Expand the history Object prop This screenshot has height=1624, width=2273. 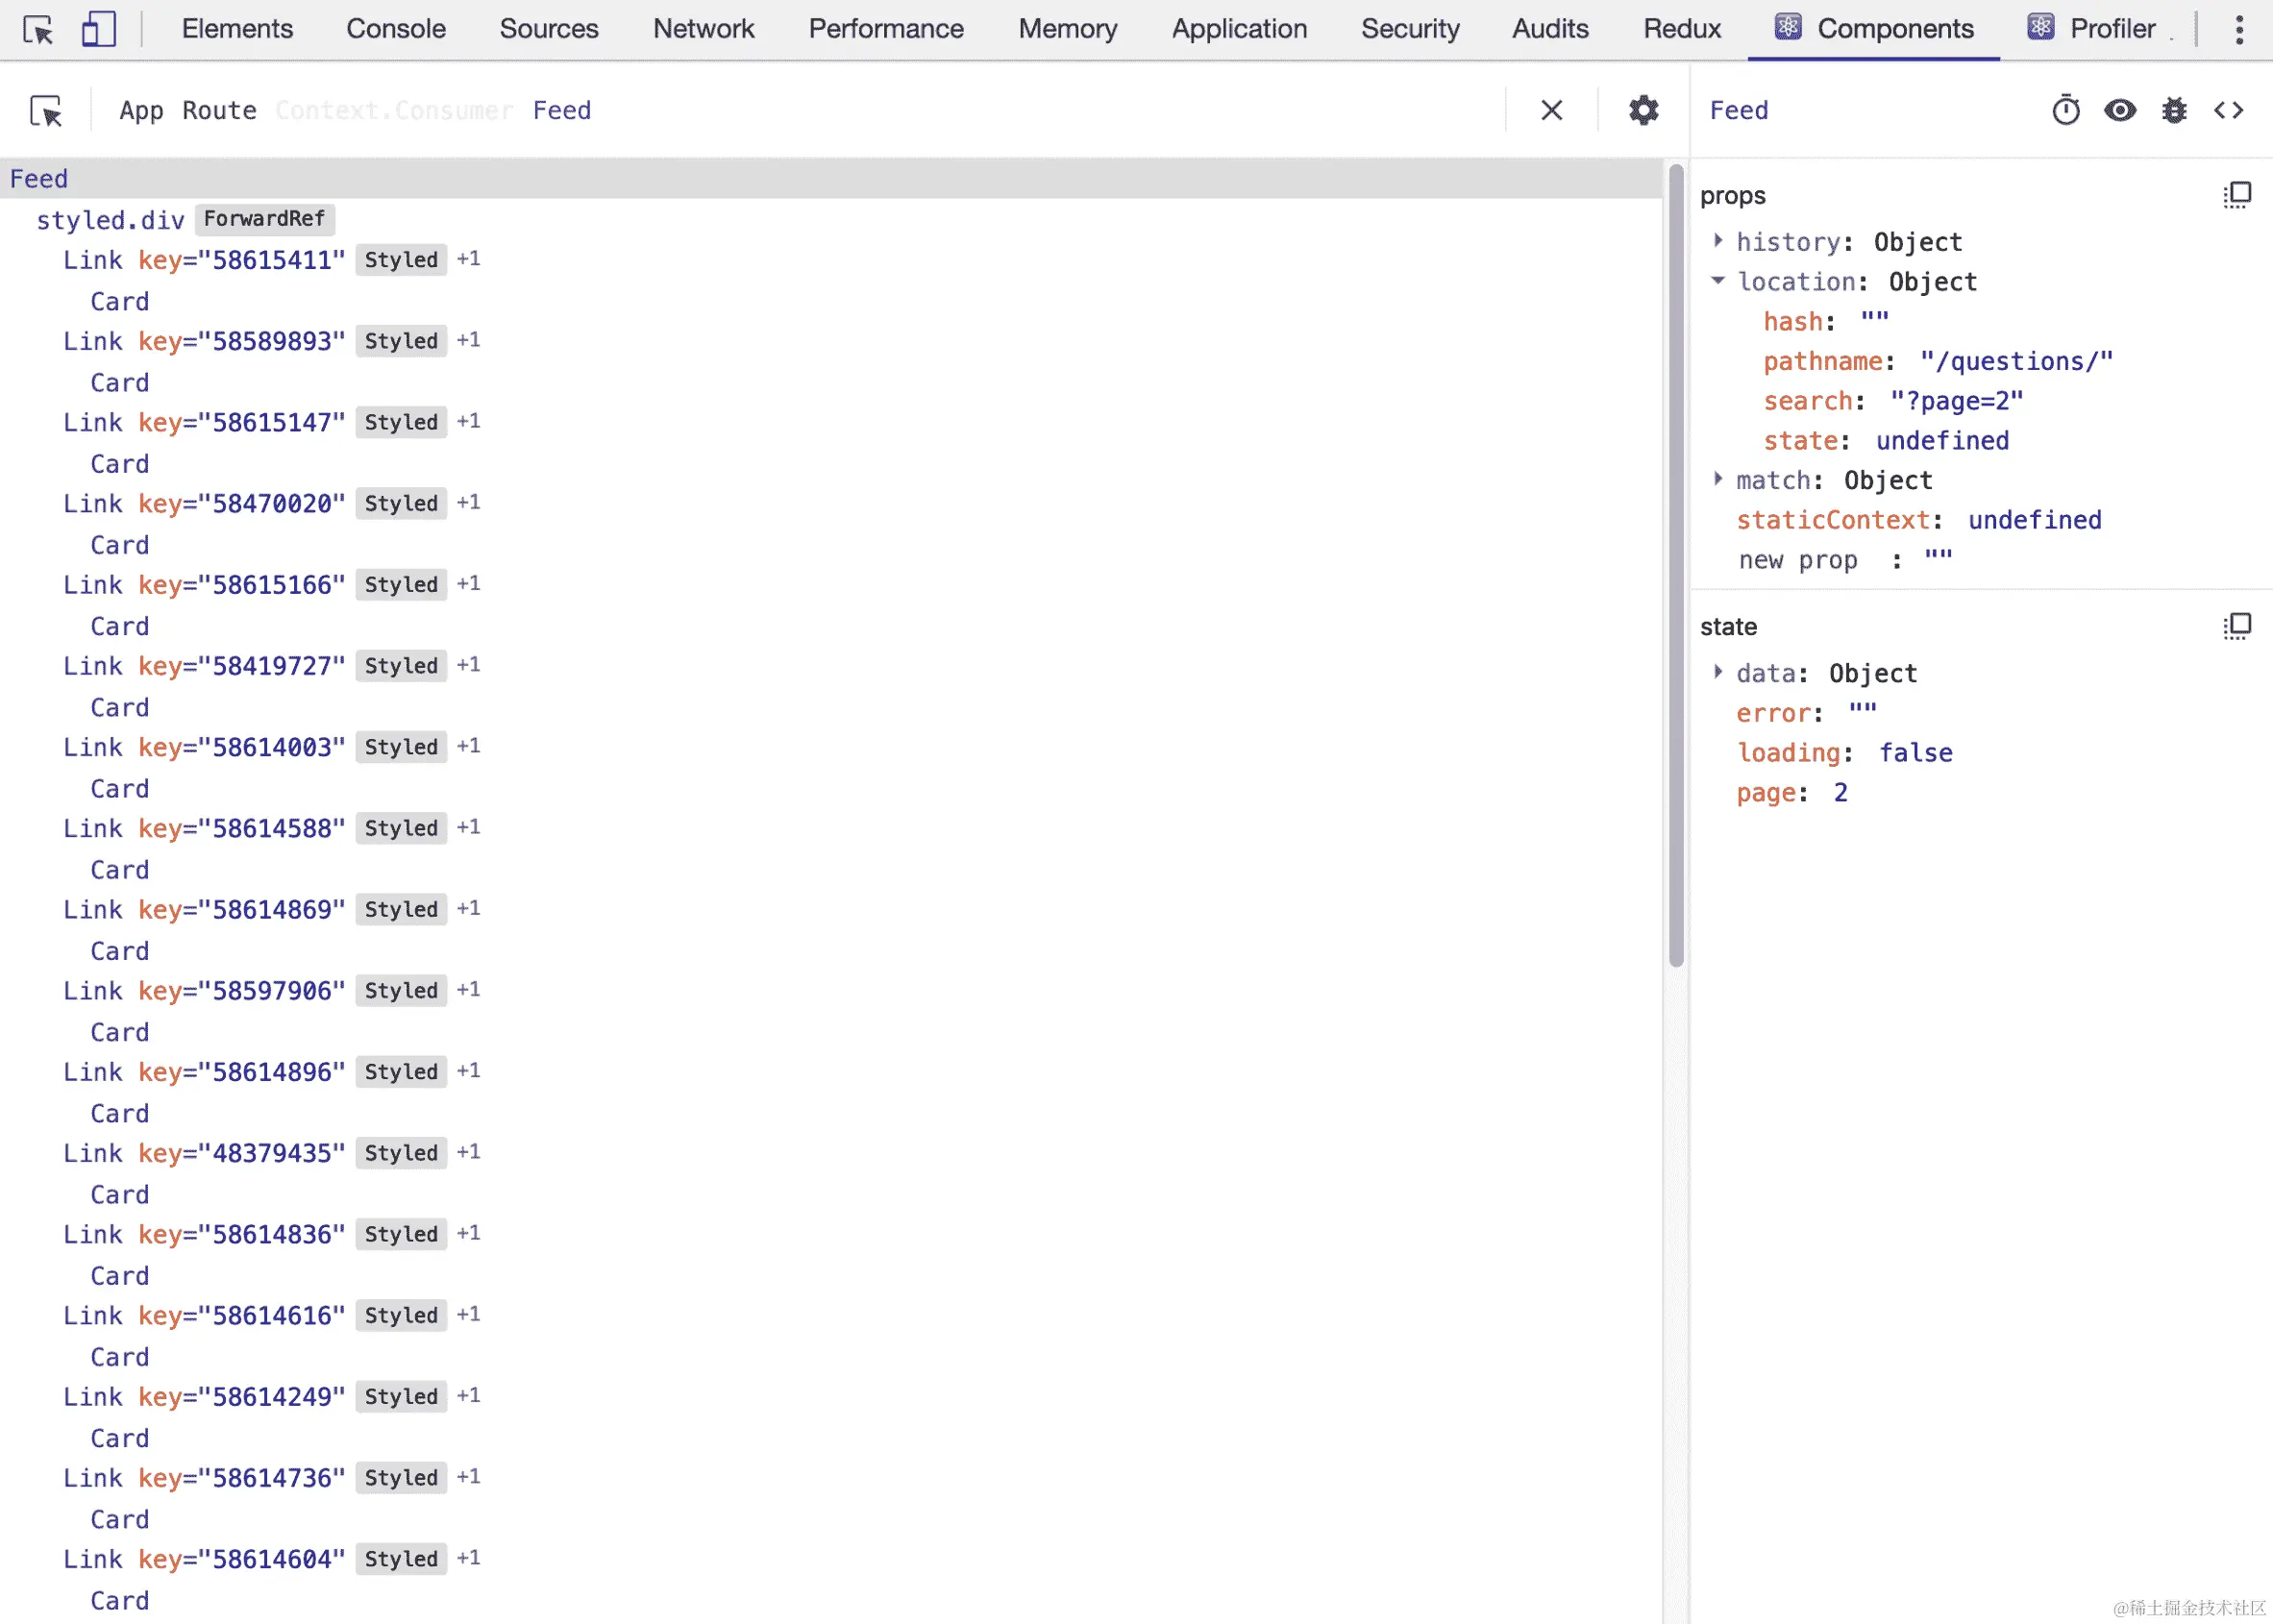click(x=1717, y=241)
